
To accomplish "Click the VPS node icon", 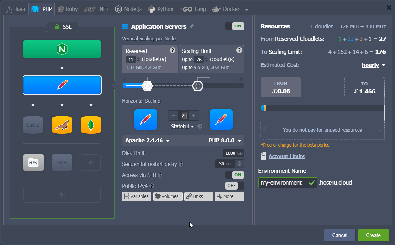I will click(x=62, y=162).
